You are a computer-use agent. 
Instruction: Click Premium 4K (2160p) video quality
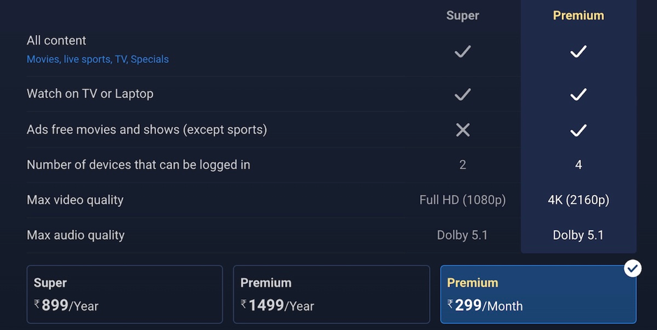(578, 200)
